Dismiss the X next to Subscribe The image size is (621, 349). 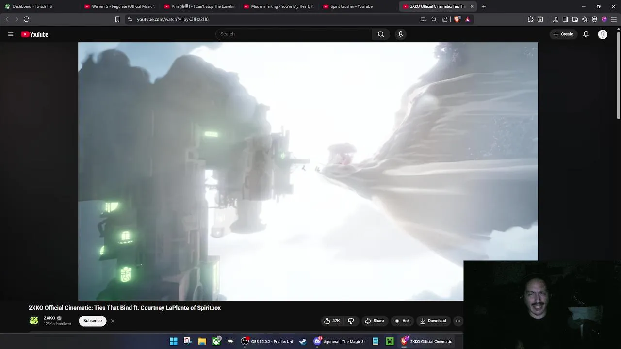[x=113, y=321]
